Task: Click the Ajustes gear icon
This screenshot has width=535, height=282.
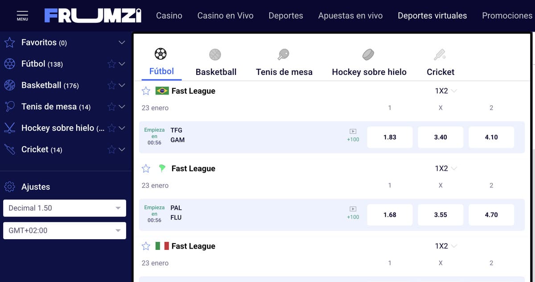Action: point(9,187)
